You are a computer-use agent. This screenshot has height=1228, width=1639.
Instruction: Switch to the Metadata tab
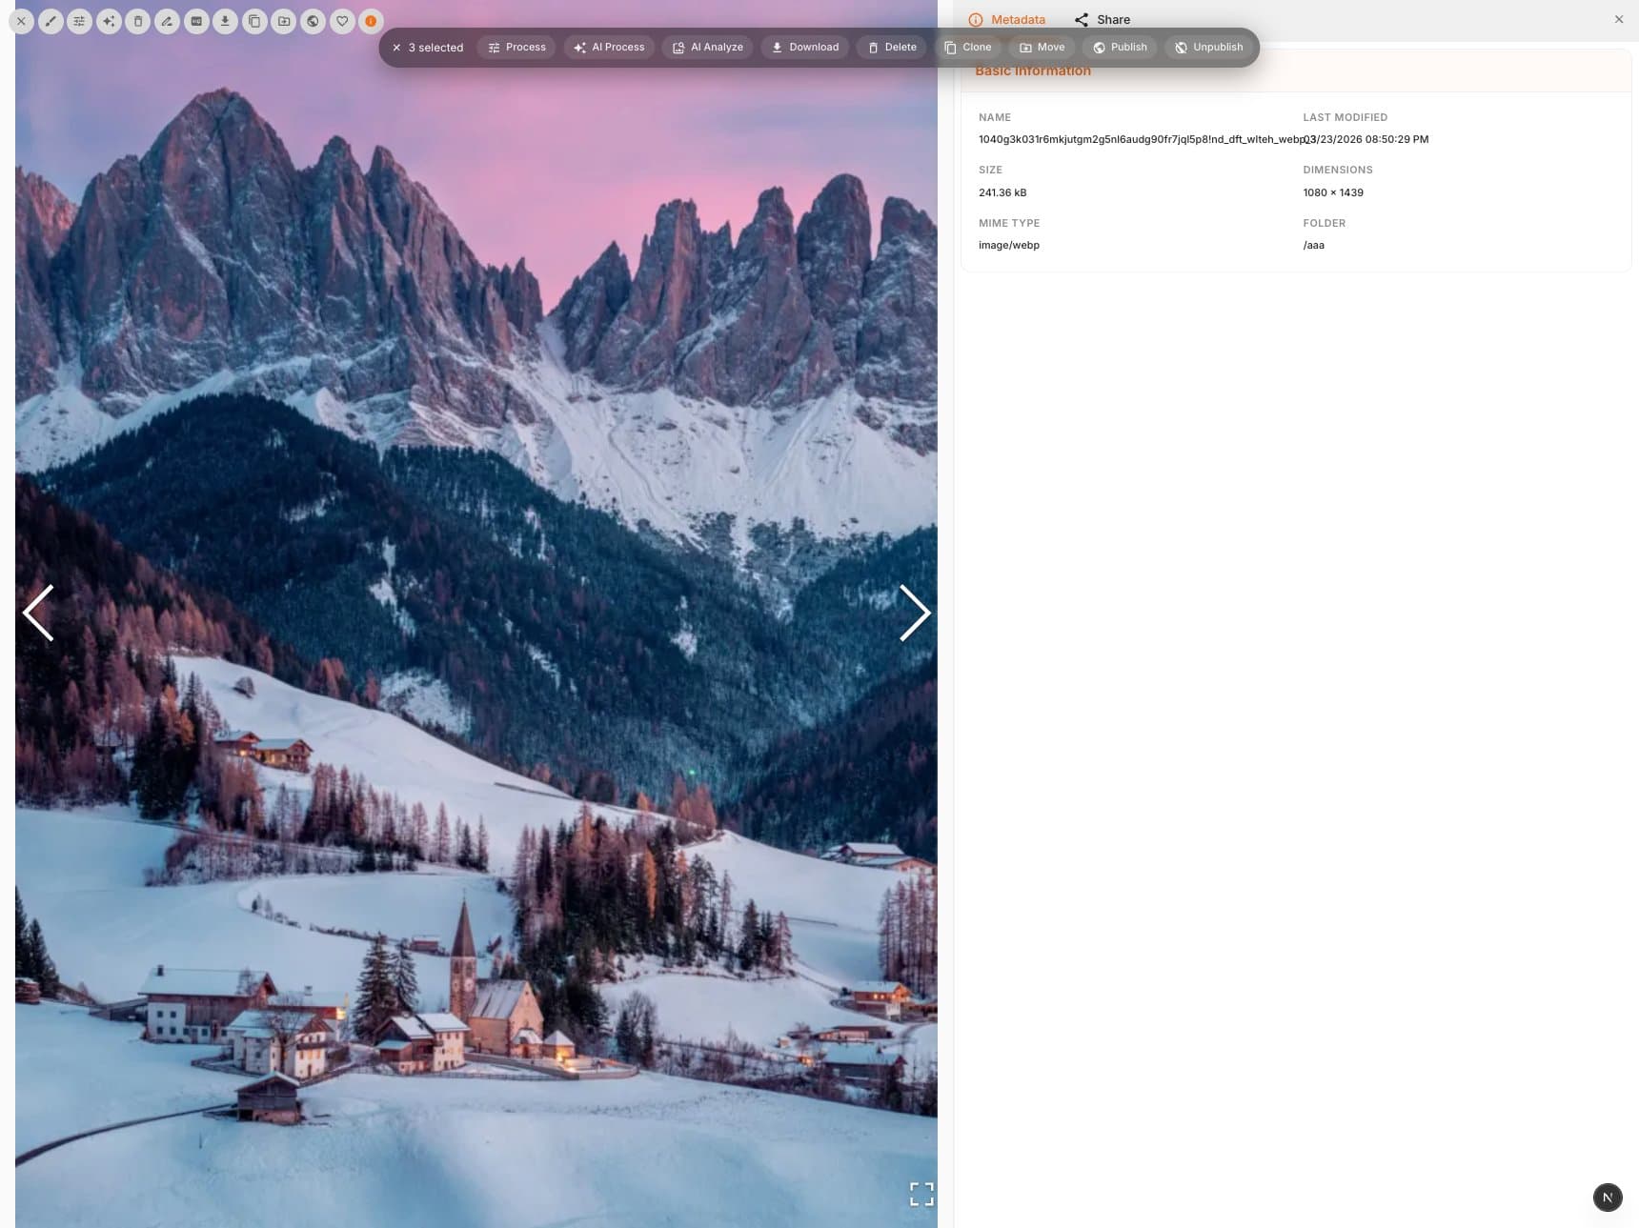1006,20
